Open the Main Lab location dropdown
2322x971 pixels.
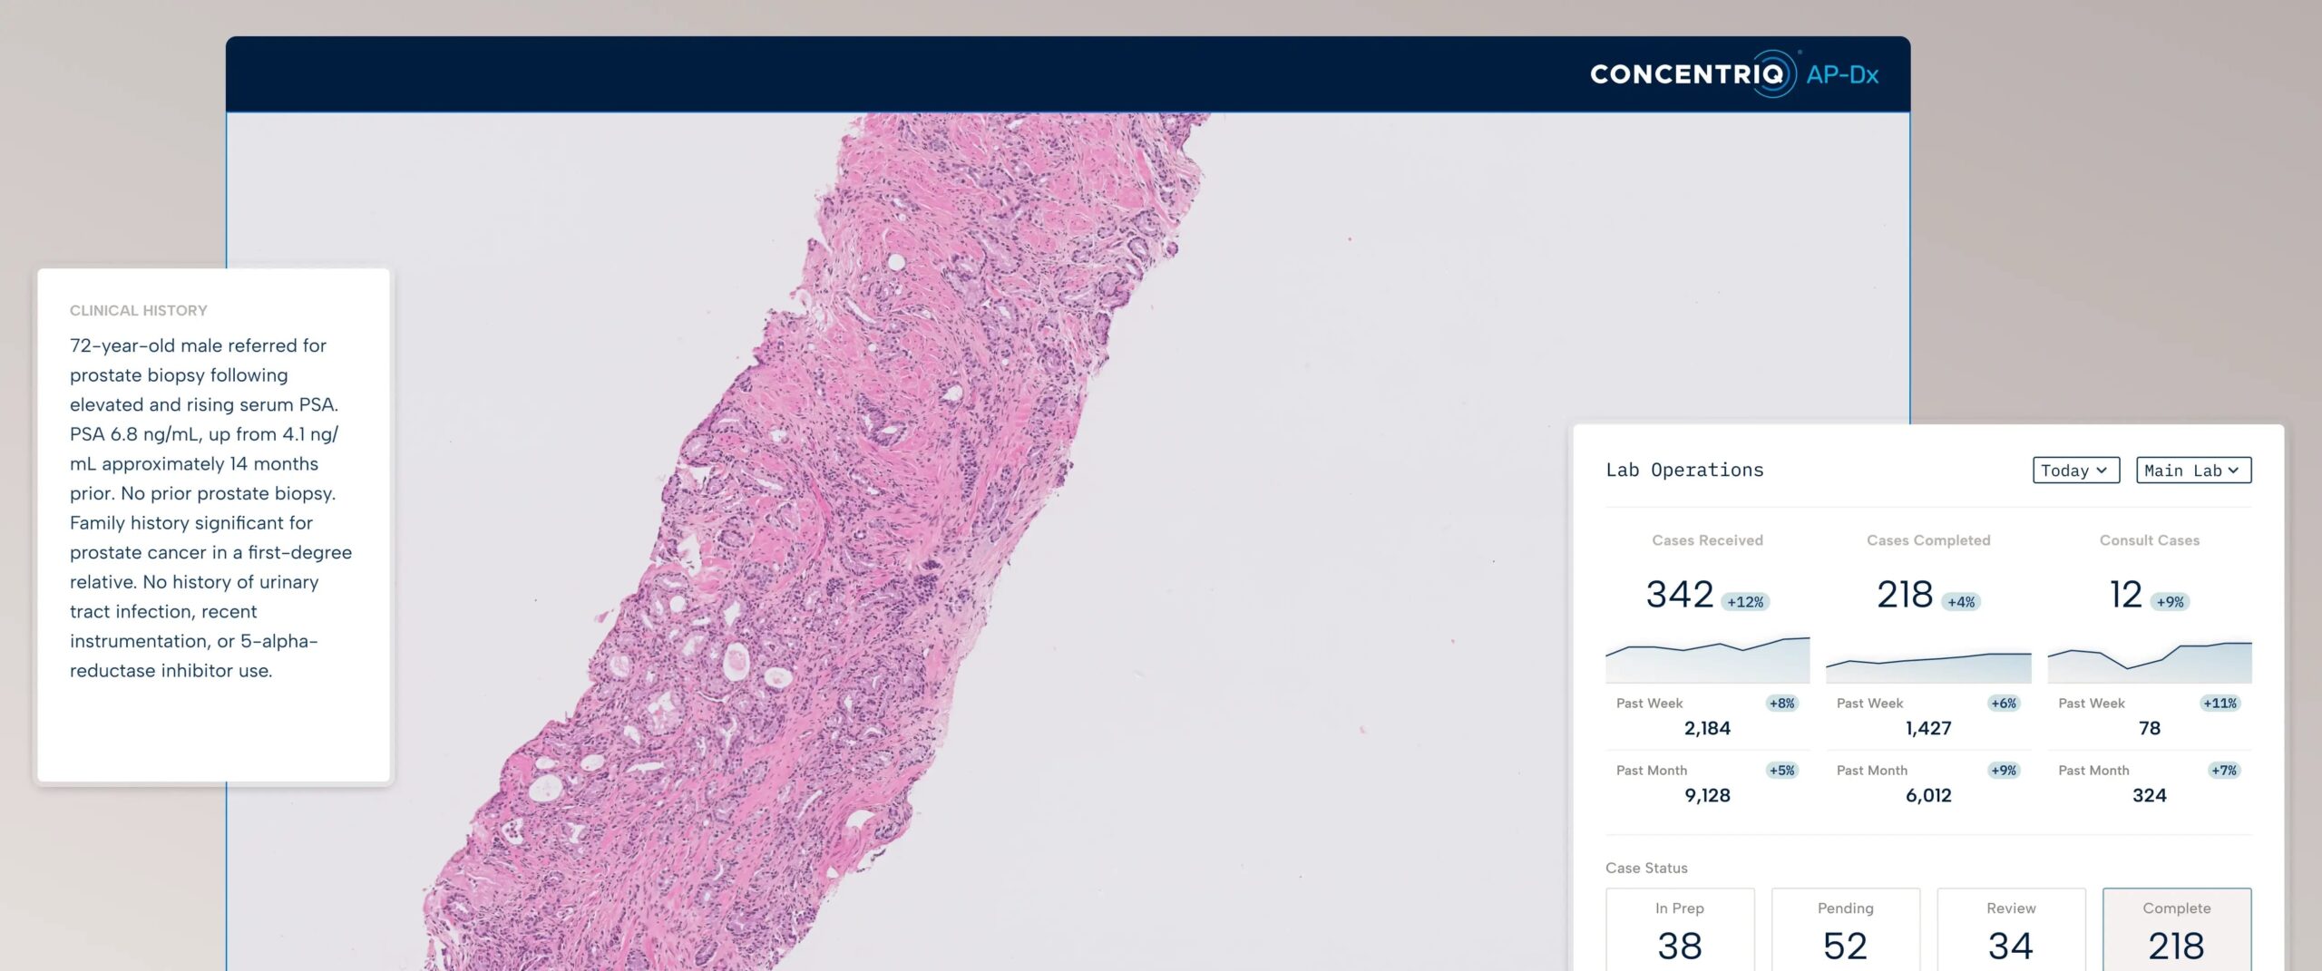coord(2193,471)
